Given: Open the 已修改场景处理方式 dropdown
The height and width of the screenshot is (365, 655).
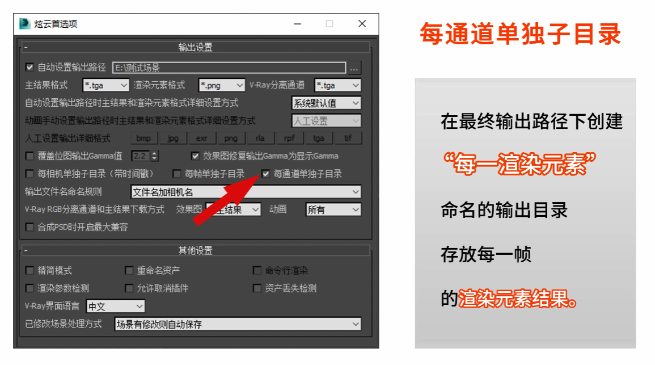Looking at the screenshot, I should (x=237, y=324).
